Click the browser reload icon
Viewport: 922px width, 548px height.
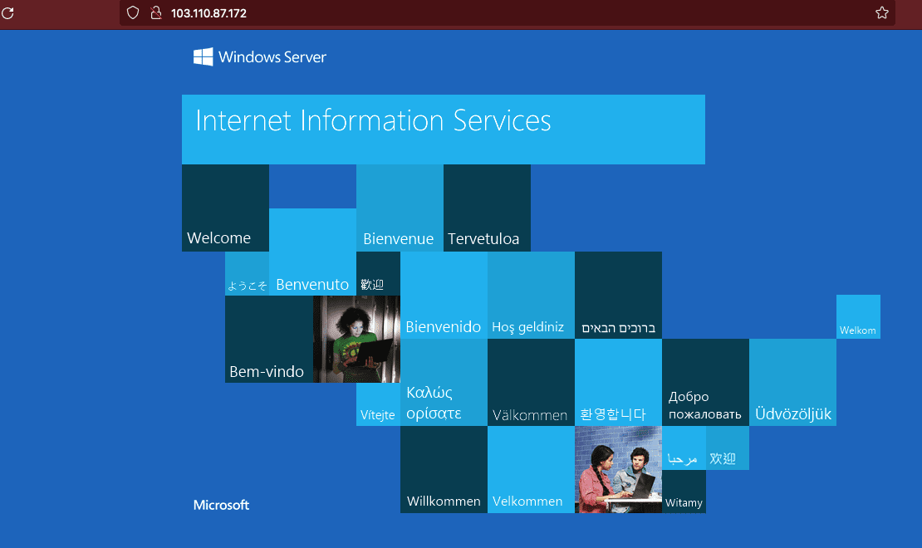coord(8,13)
